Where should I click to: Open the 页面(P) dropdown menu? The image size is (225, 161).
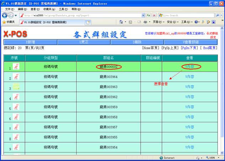coord(158,22)
